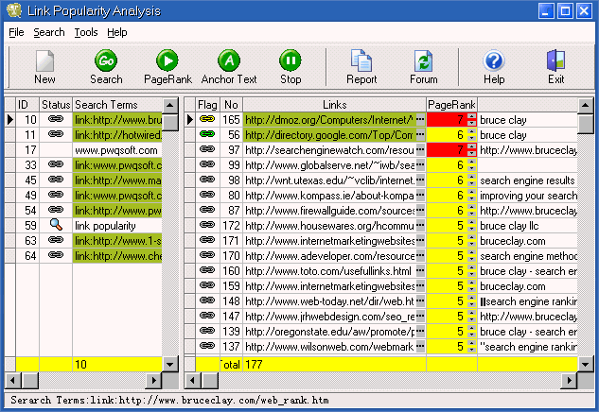This screenshot has height=412, width=599.
Task: Open the Forum toolbar icon
Action: point(423,60)
